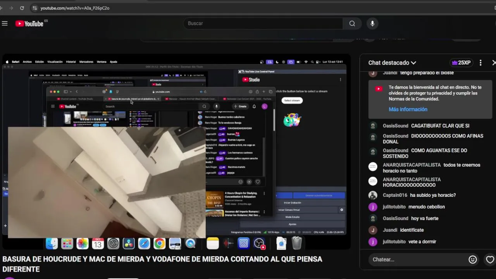
Task: Click the Juandi message 'identificate'
Action: click(412, 230)
